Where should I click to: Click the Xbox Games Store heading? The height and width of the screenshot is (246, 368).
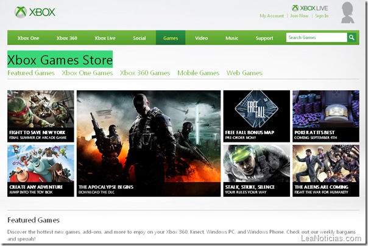(60, 60)
